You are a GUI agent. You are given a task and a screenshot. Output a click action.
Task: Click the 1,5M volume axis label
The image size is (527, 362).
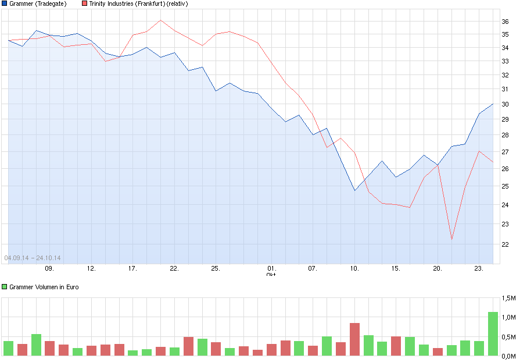tap(508, 298)
